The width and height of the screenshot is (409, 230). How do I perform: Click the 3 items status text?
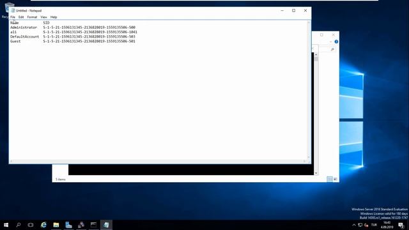click(60, 180)
